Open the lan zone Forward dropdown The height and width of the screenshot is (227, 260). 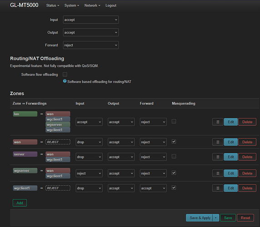pyautogui.click(x=153, y=122)
